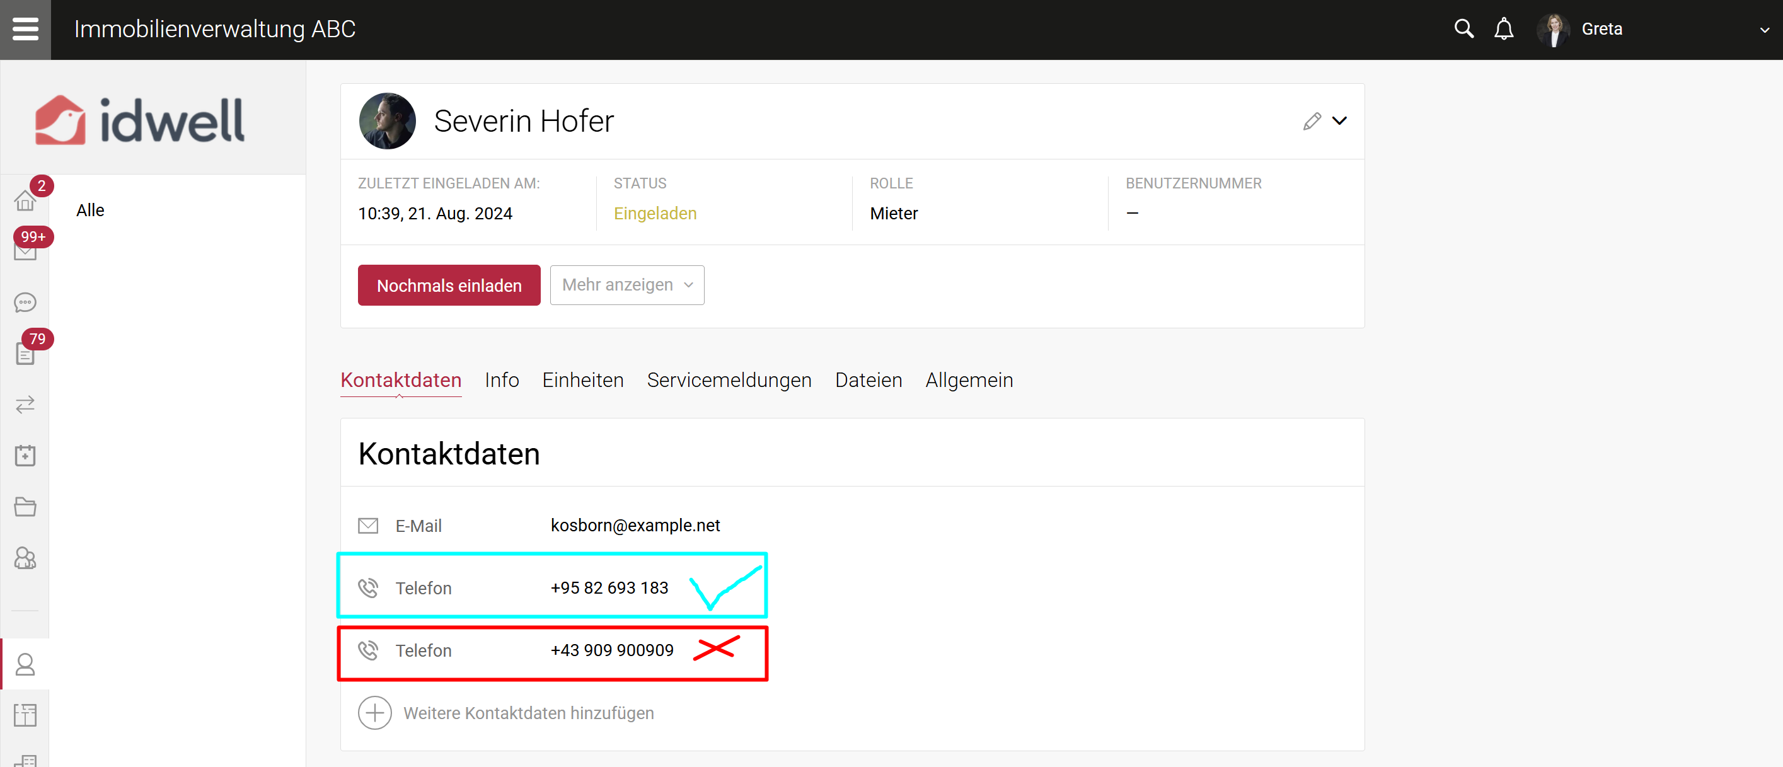
Task: Expand the profile header chevron
Action: pos(1339,121)
